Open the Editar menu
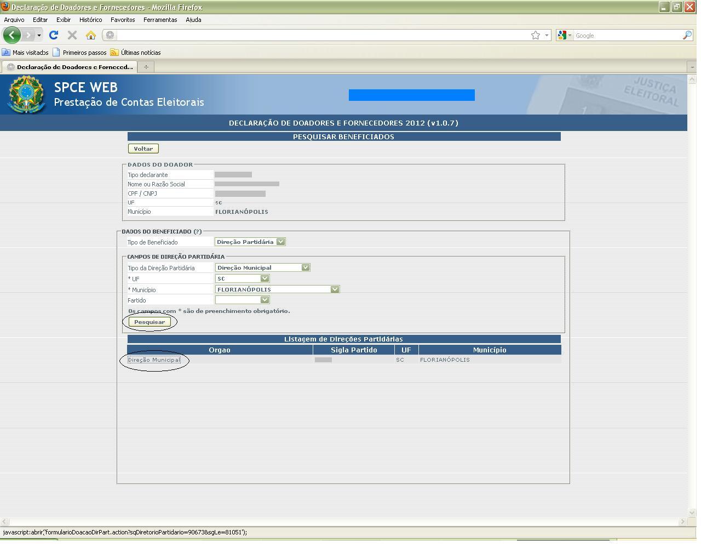 (x=40, y=20)
